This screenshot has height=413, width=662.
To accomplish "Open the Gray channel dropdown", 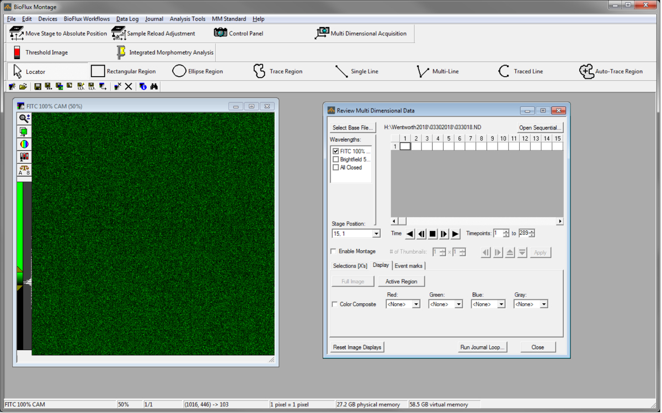I will point(544,304).
